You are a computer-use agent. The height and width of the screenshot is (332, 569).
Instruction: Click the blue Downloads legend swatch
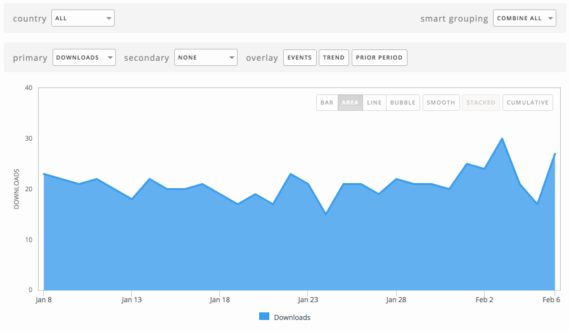264,316
